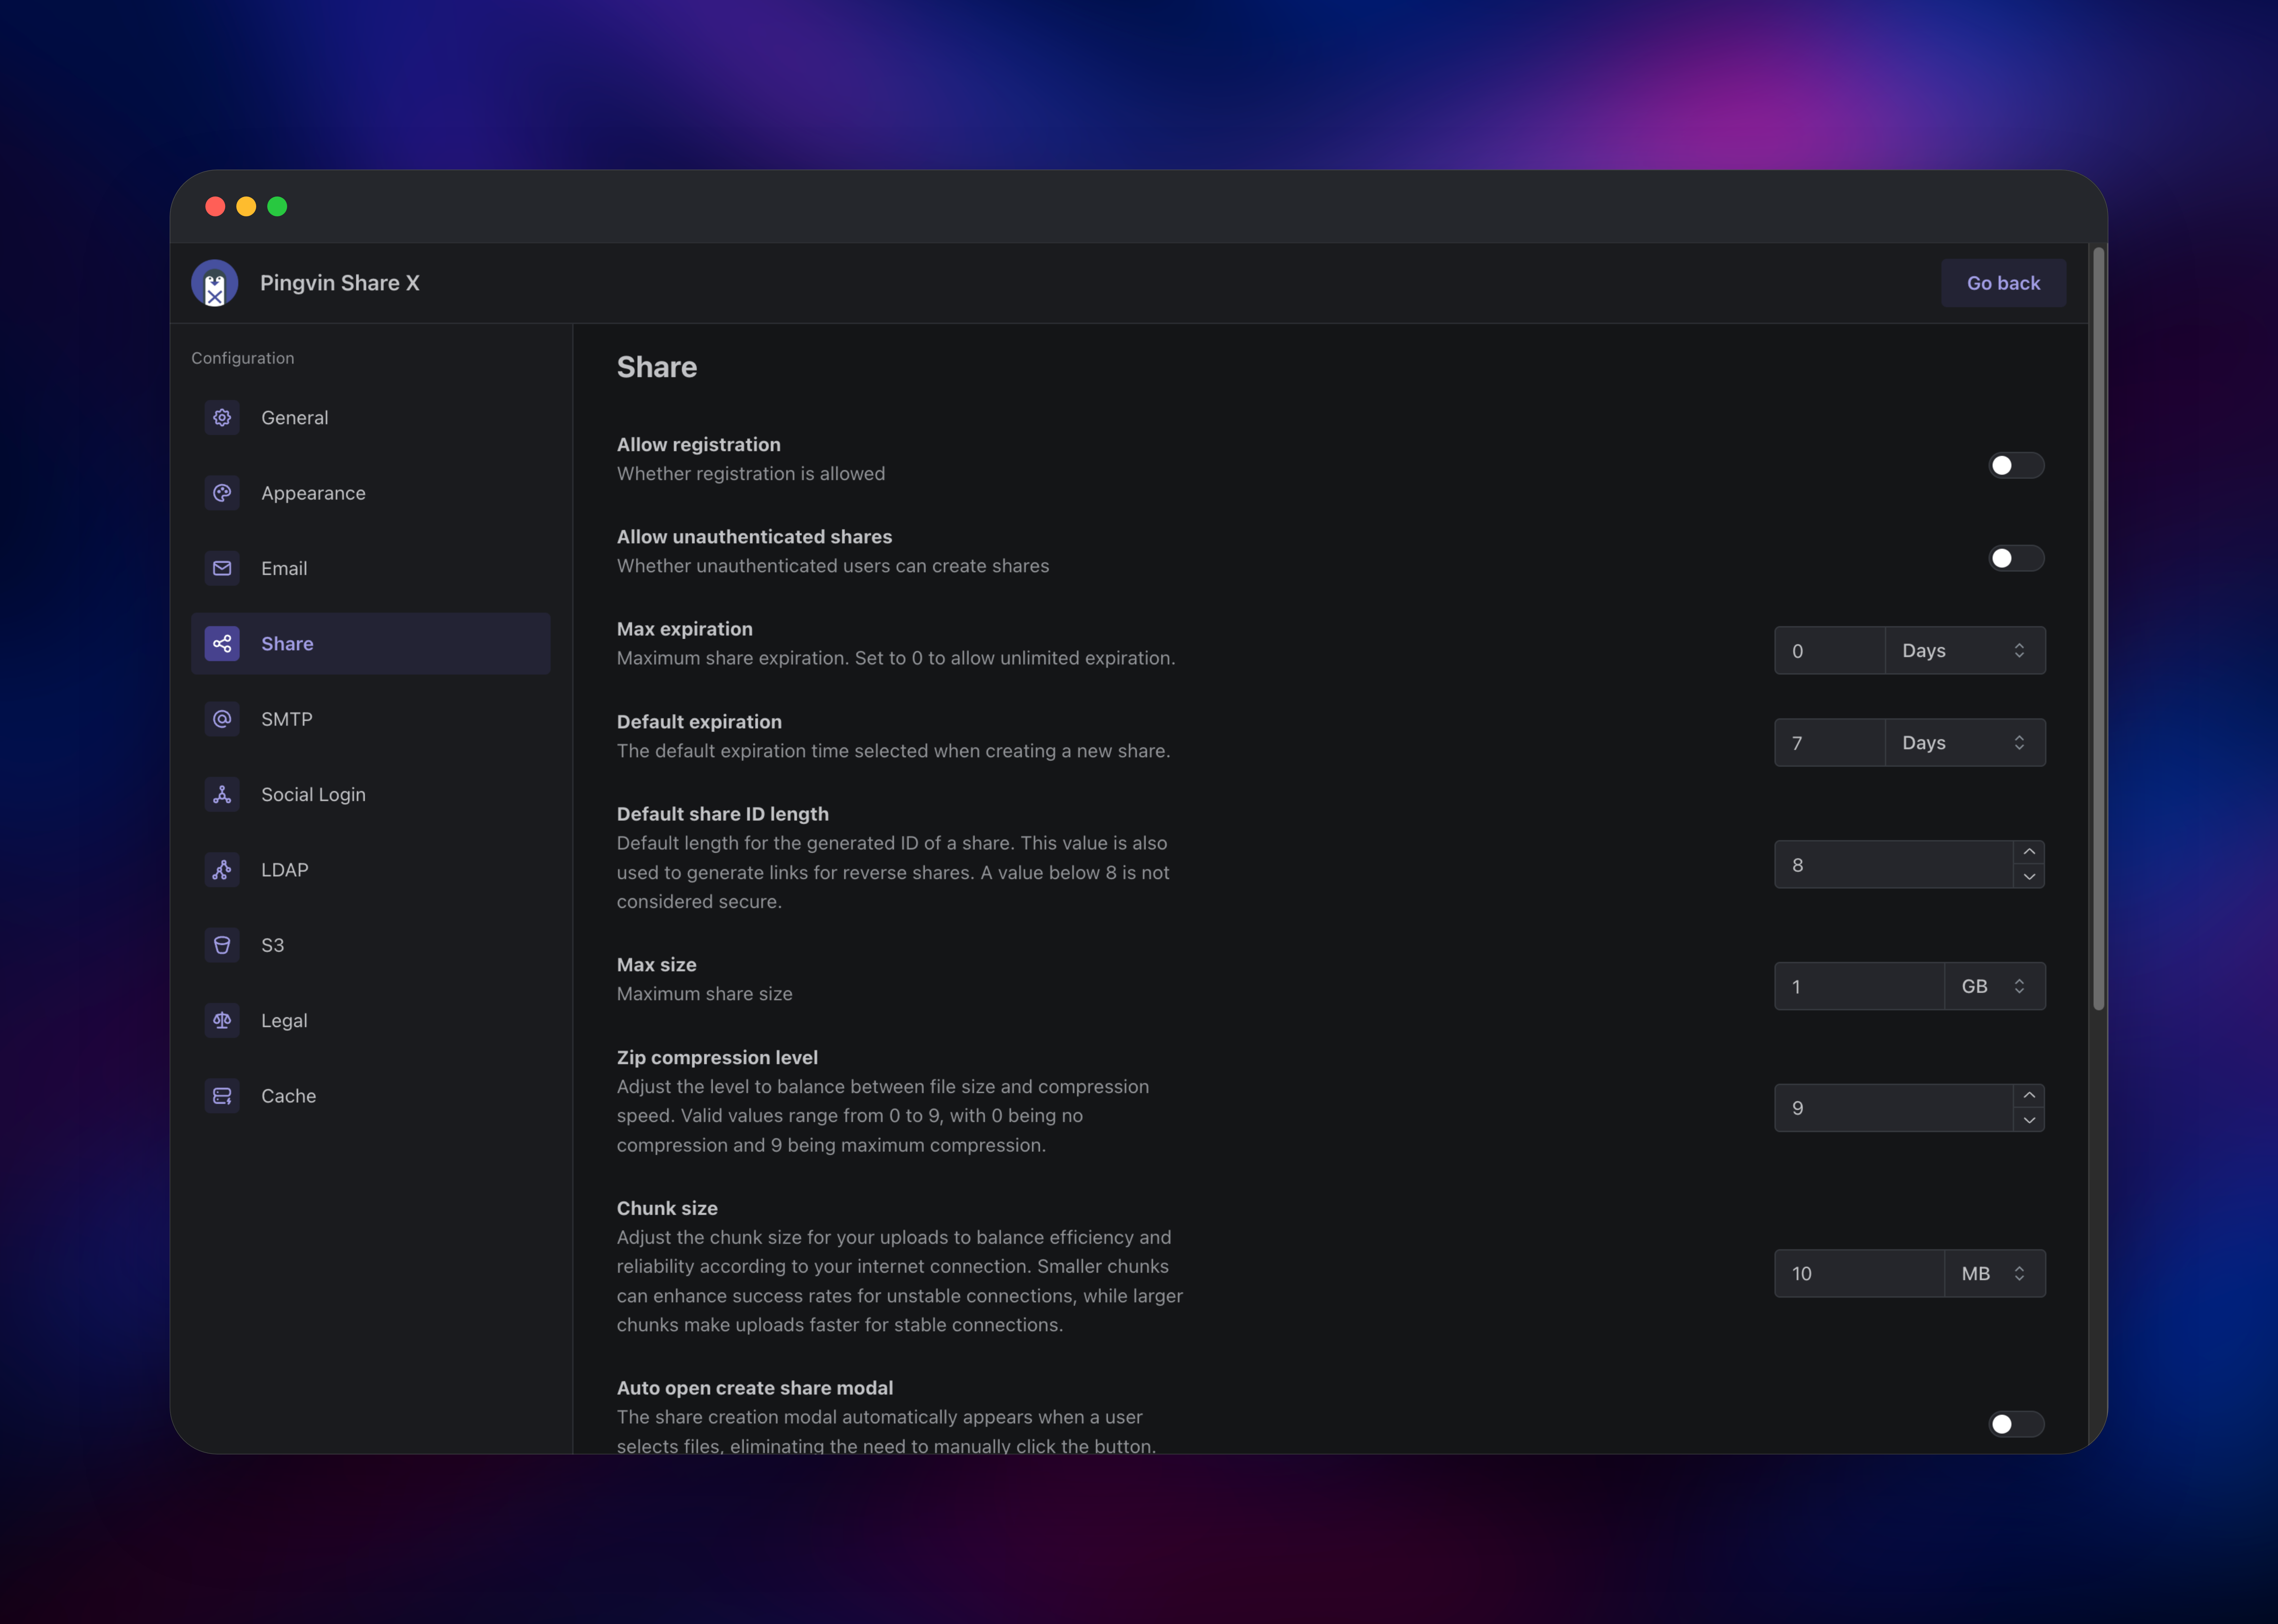Click the Default expiration number field
The height and width of the screenshot is (1624, 2278).
(x=1830, y=743)
